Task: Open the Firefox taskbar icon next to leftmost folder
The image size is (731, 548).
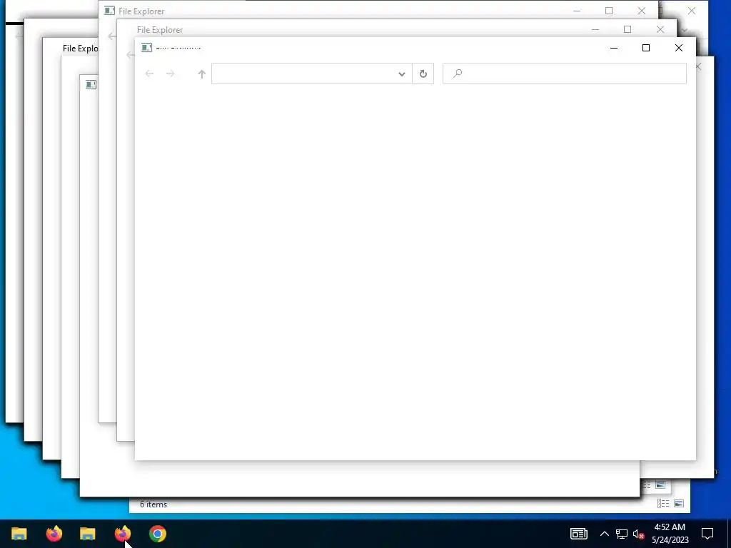Action: [x=54, y=534]
